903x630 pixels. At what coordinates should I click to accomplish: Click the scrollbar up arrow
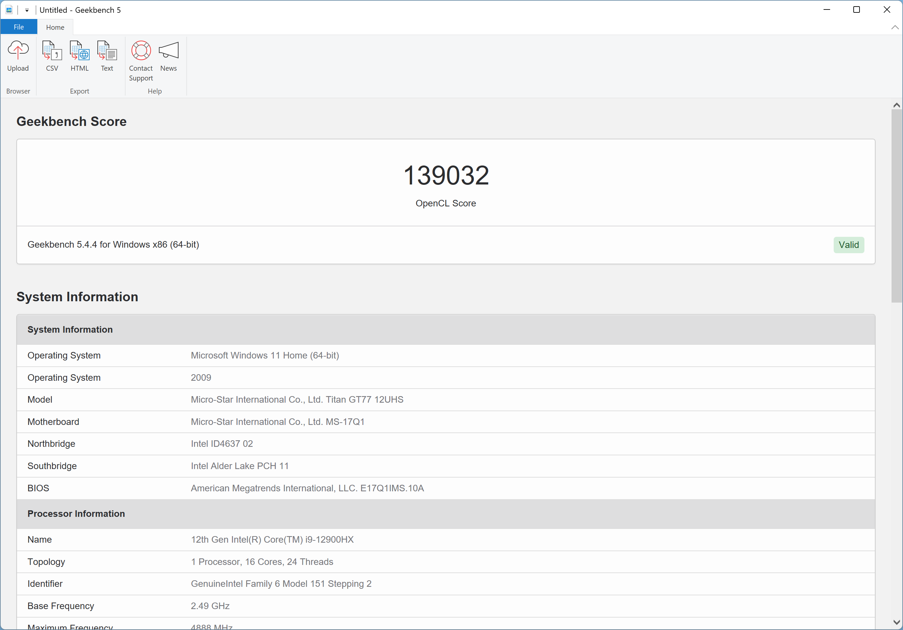click(x=896, y=105)
